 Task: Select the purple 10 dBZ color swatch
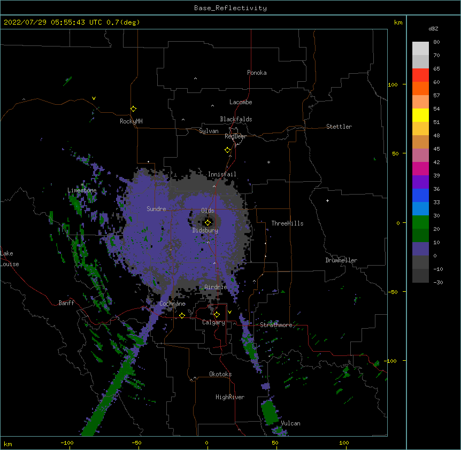point(420,249)
